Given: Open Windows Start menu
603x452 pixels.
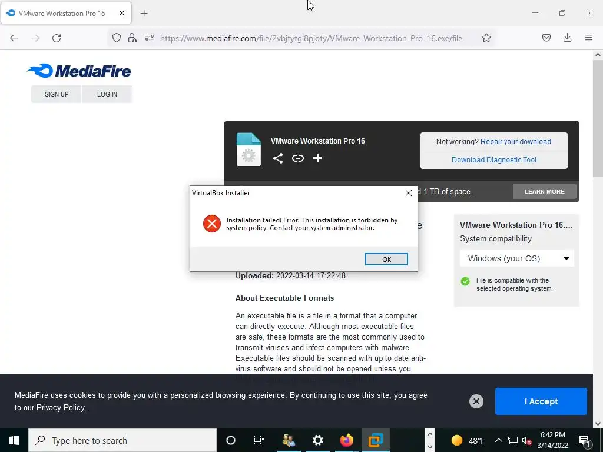Looking at the screenshot, I should [x=14, y=440].
